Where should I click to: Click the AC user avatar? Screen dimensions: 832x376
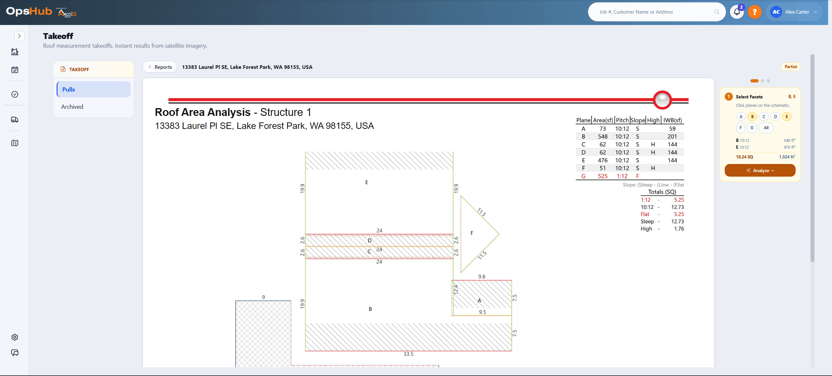point(776,12)
